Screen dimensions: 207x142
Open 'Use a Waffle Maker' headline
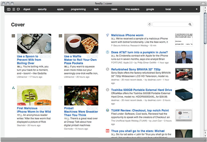pyautogui.click(x=80, y=60)
